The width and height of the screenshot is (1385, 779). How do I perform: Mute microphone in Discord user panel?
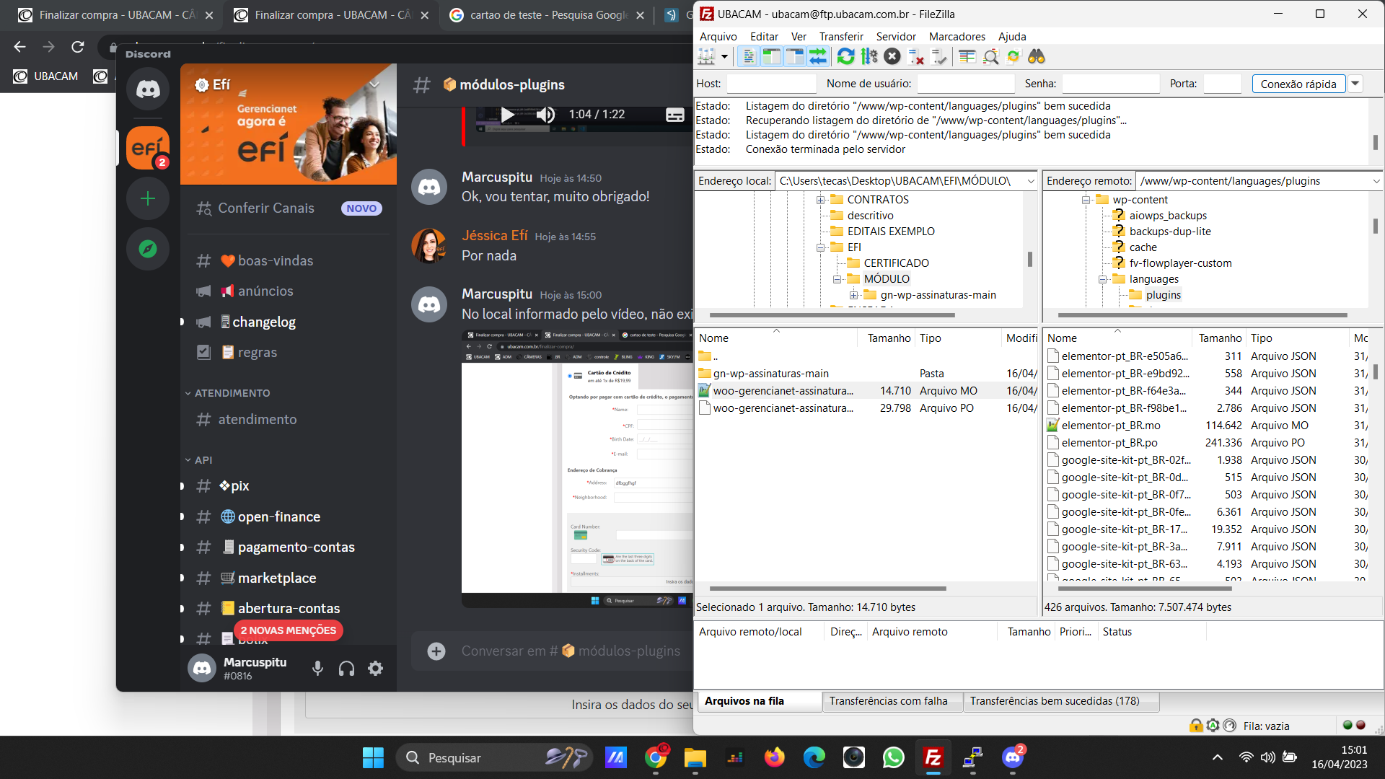pyautogui.click(x=317, y=669)
